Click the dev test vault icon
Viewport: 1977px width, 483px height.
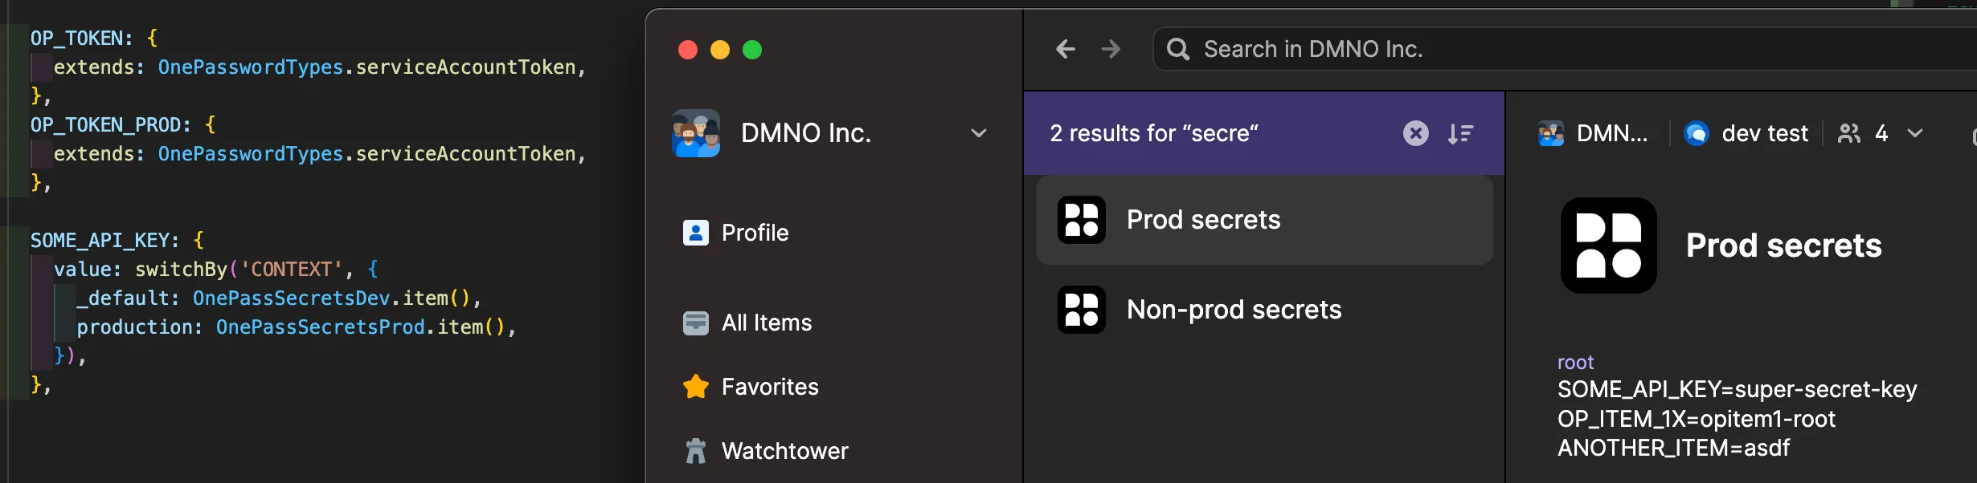point(1697,133)
